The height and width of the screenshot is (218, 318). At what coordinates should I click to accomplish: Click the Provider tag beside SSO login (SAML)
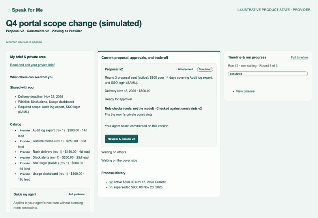tap(25, 163)
